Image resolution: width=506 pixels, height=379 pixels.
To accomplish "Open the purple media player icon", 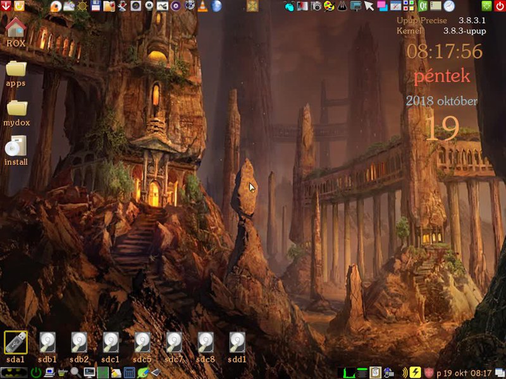I will pyautogui.click(x=176, y=6).
